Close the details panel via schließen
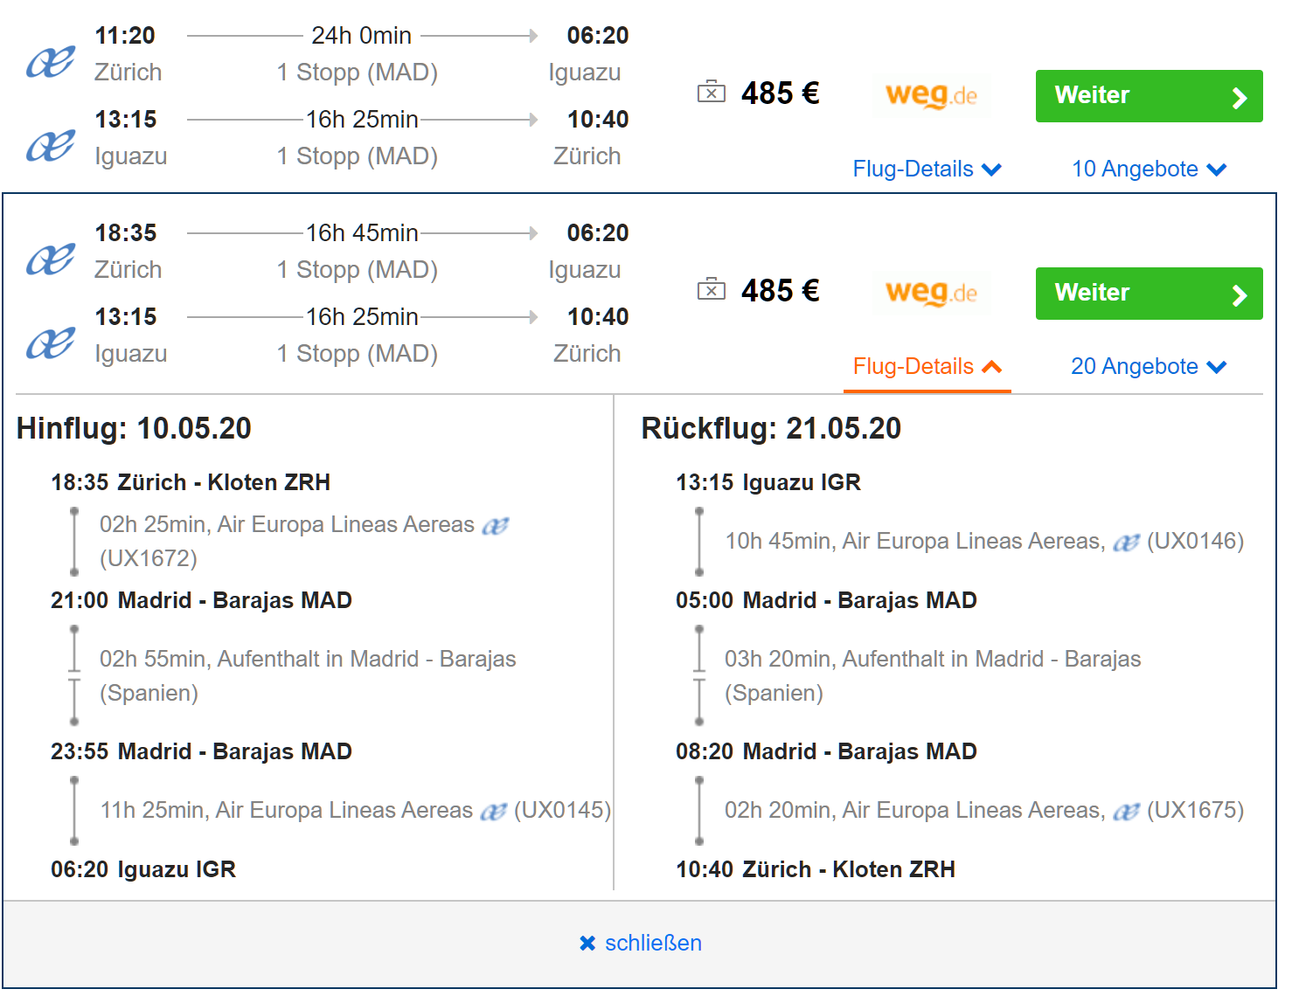This screenshot has height=996, width=1292. pyautogui.click(x=641, y=943)
